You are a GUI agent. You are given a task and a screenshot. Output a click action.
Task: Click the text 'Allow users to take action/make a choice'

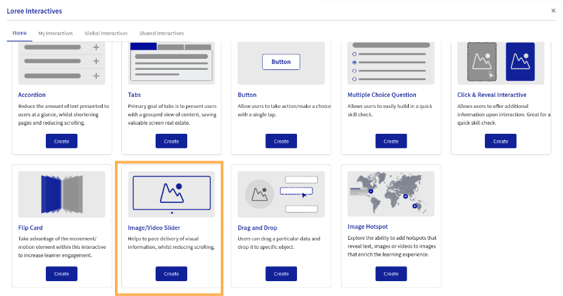pyautogui.click(x=284, y=107)
